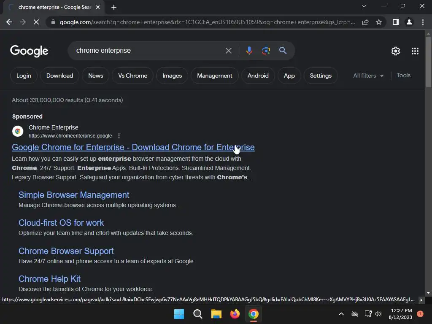
Task: Open File Explorer from taskbar
Action: [x=216, y=314]
